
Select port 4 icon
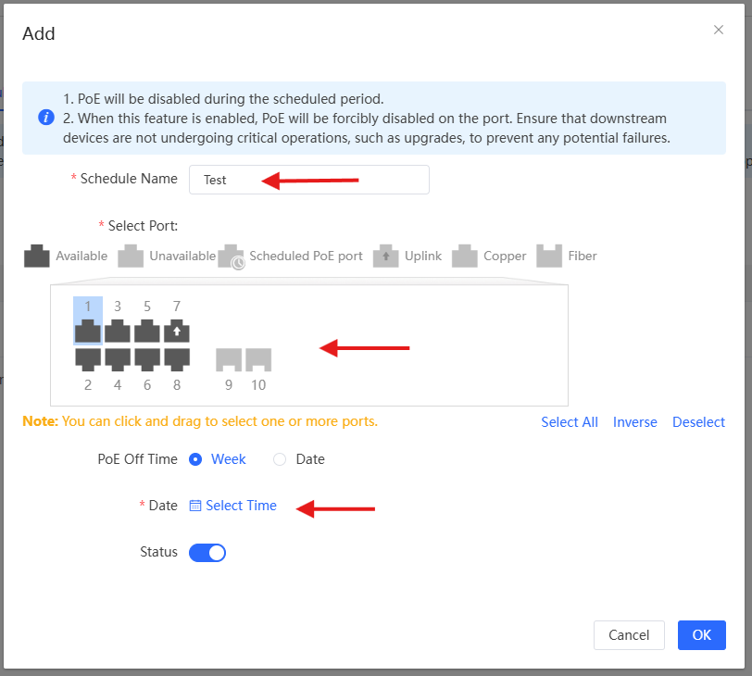(118, 357)
